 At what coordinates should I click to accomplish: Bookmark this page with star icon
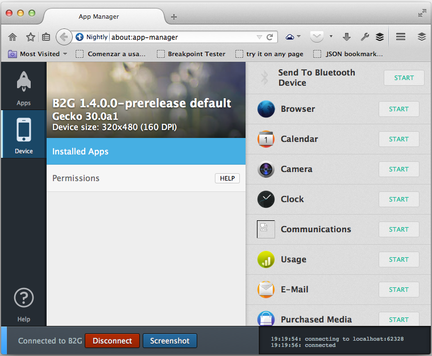coord(30,37)
